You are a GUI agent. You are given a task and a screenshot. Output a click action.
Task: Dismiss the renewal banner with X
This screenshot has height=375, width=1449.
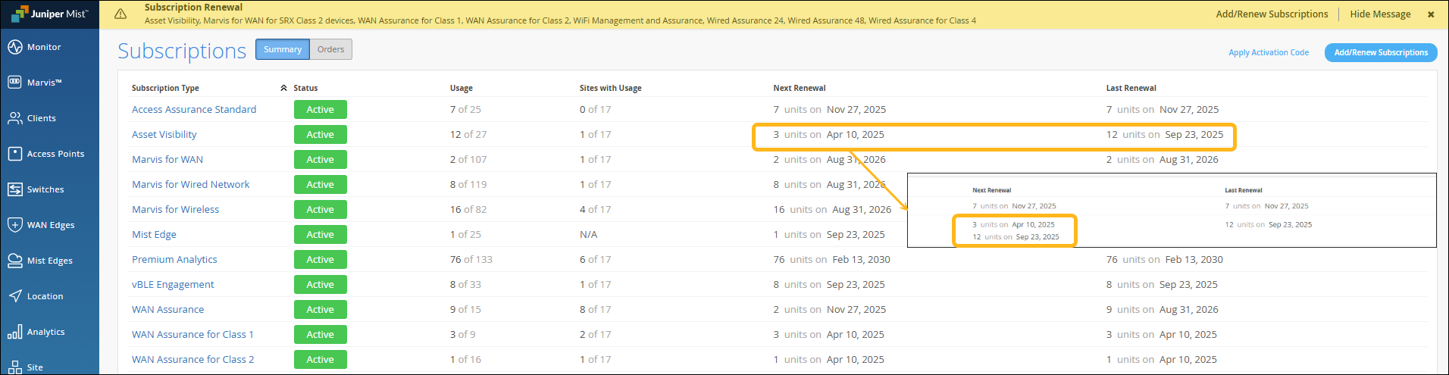(x=1431, y=14)
